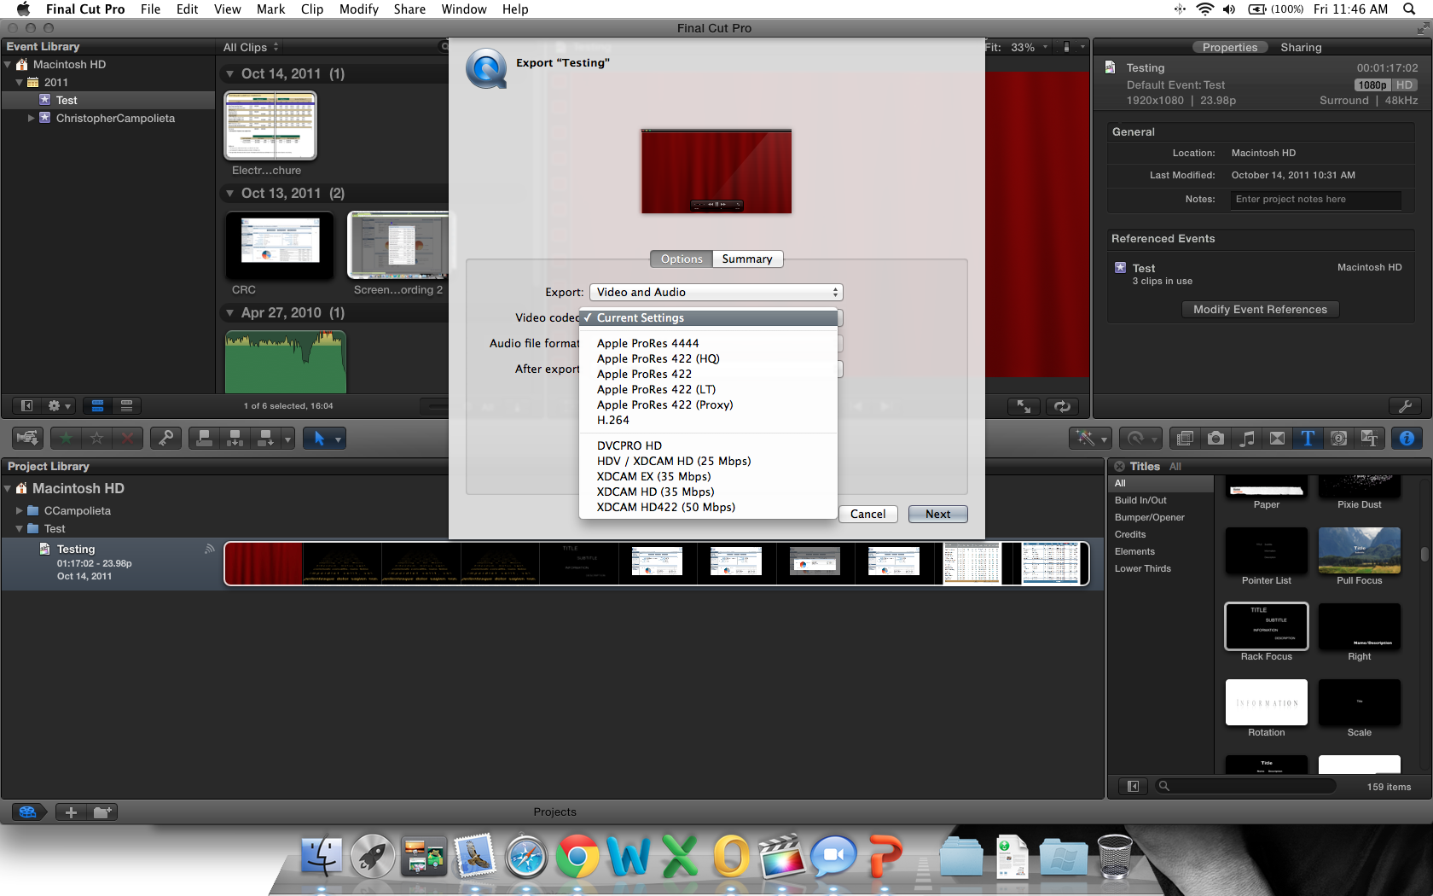Collapse the 2011 event folder
The width and height of the screenshot is (1433, 896).
pos(19,83)
